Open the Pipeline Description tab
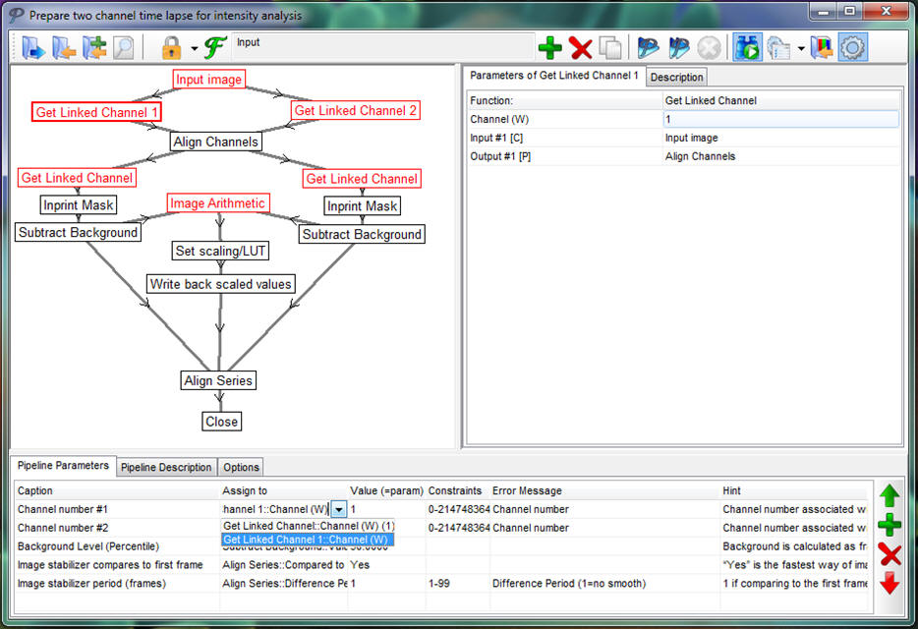Image resolution: width=918 pixels, height=629 pixels. point(166,468)
